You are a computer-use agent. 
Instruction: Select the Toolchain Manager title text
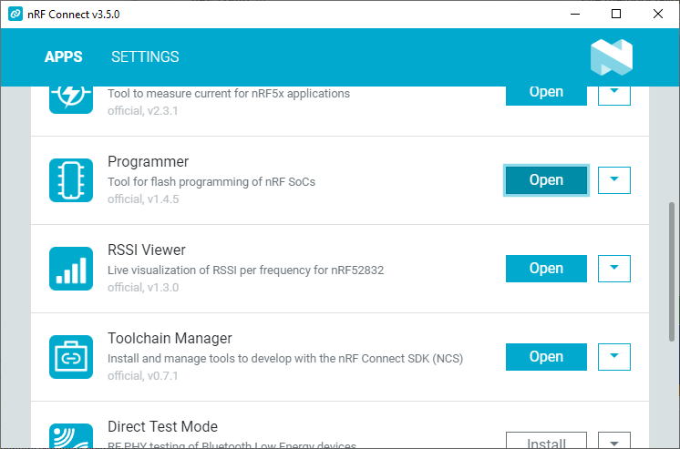(x=170, y=339)
